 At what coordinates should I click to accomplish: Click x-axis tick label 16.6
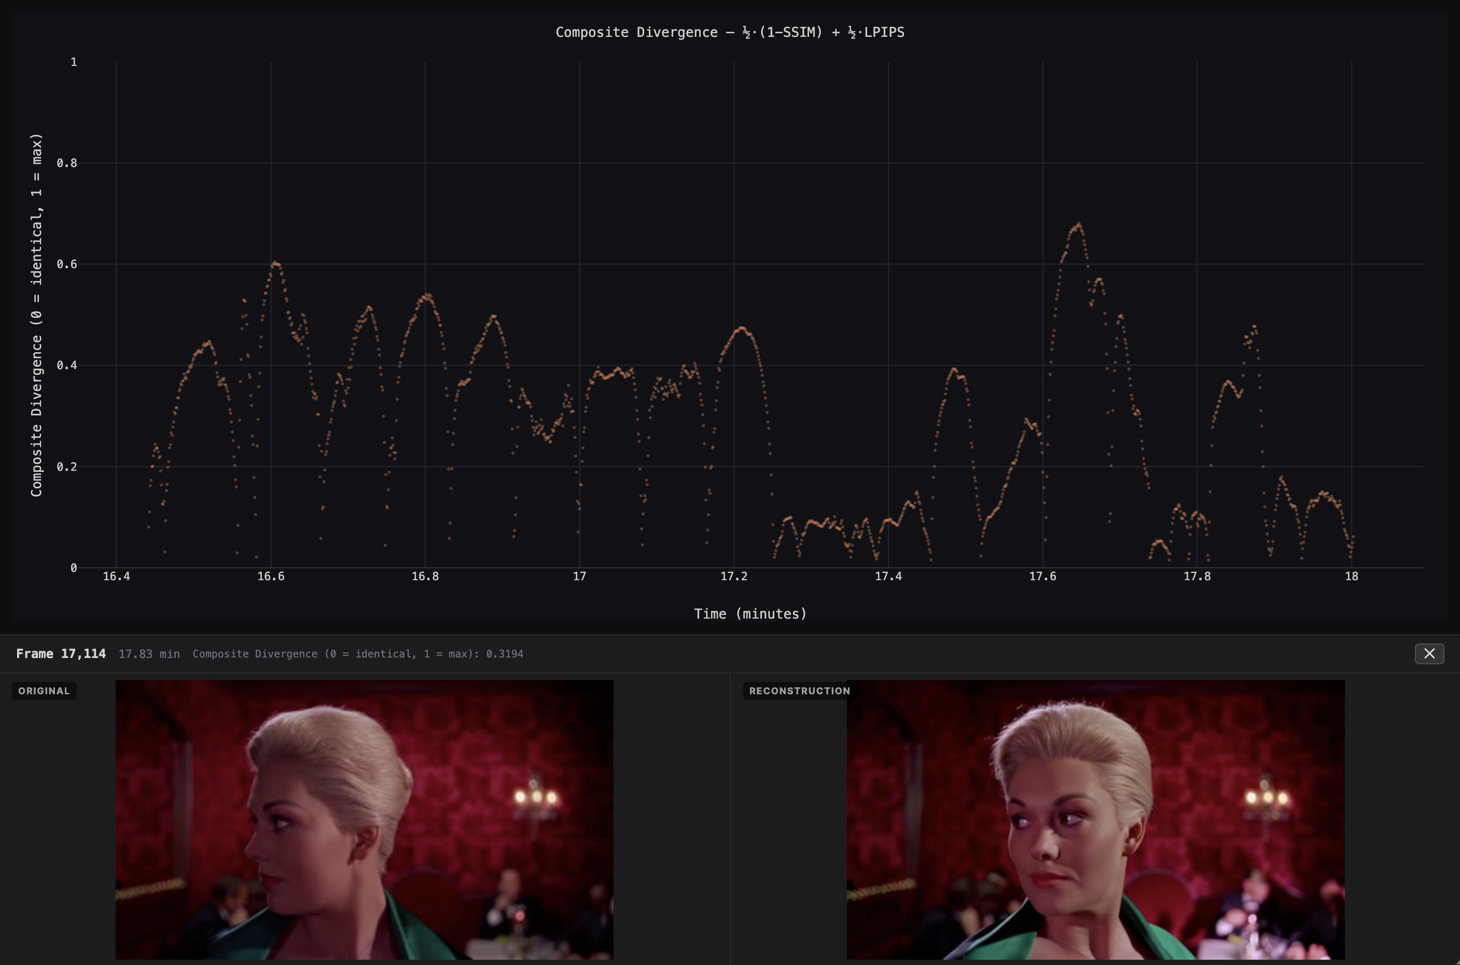point(271,576)
